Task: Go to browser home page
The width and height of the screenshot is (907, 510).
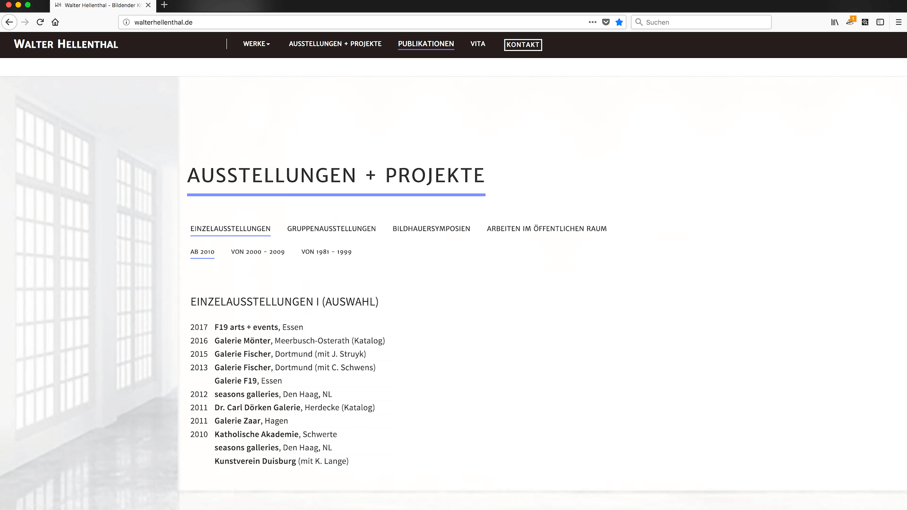Action: click(x=55, y=22)
